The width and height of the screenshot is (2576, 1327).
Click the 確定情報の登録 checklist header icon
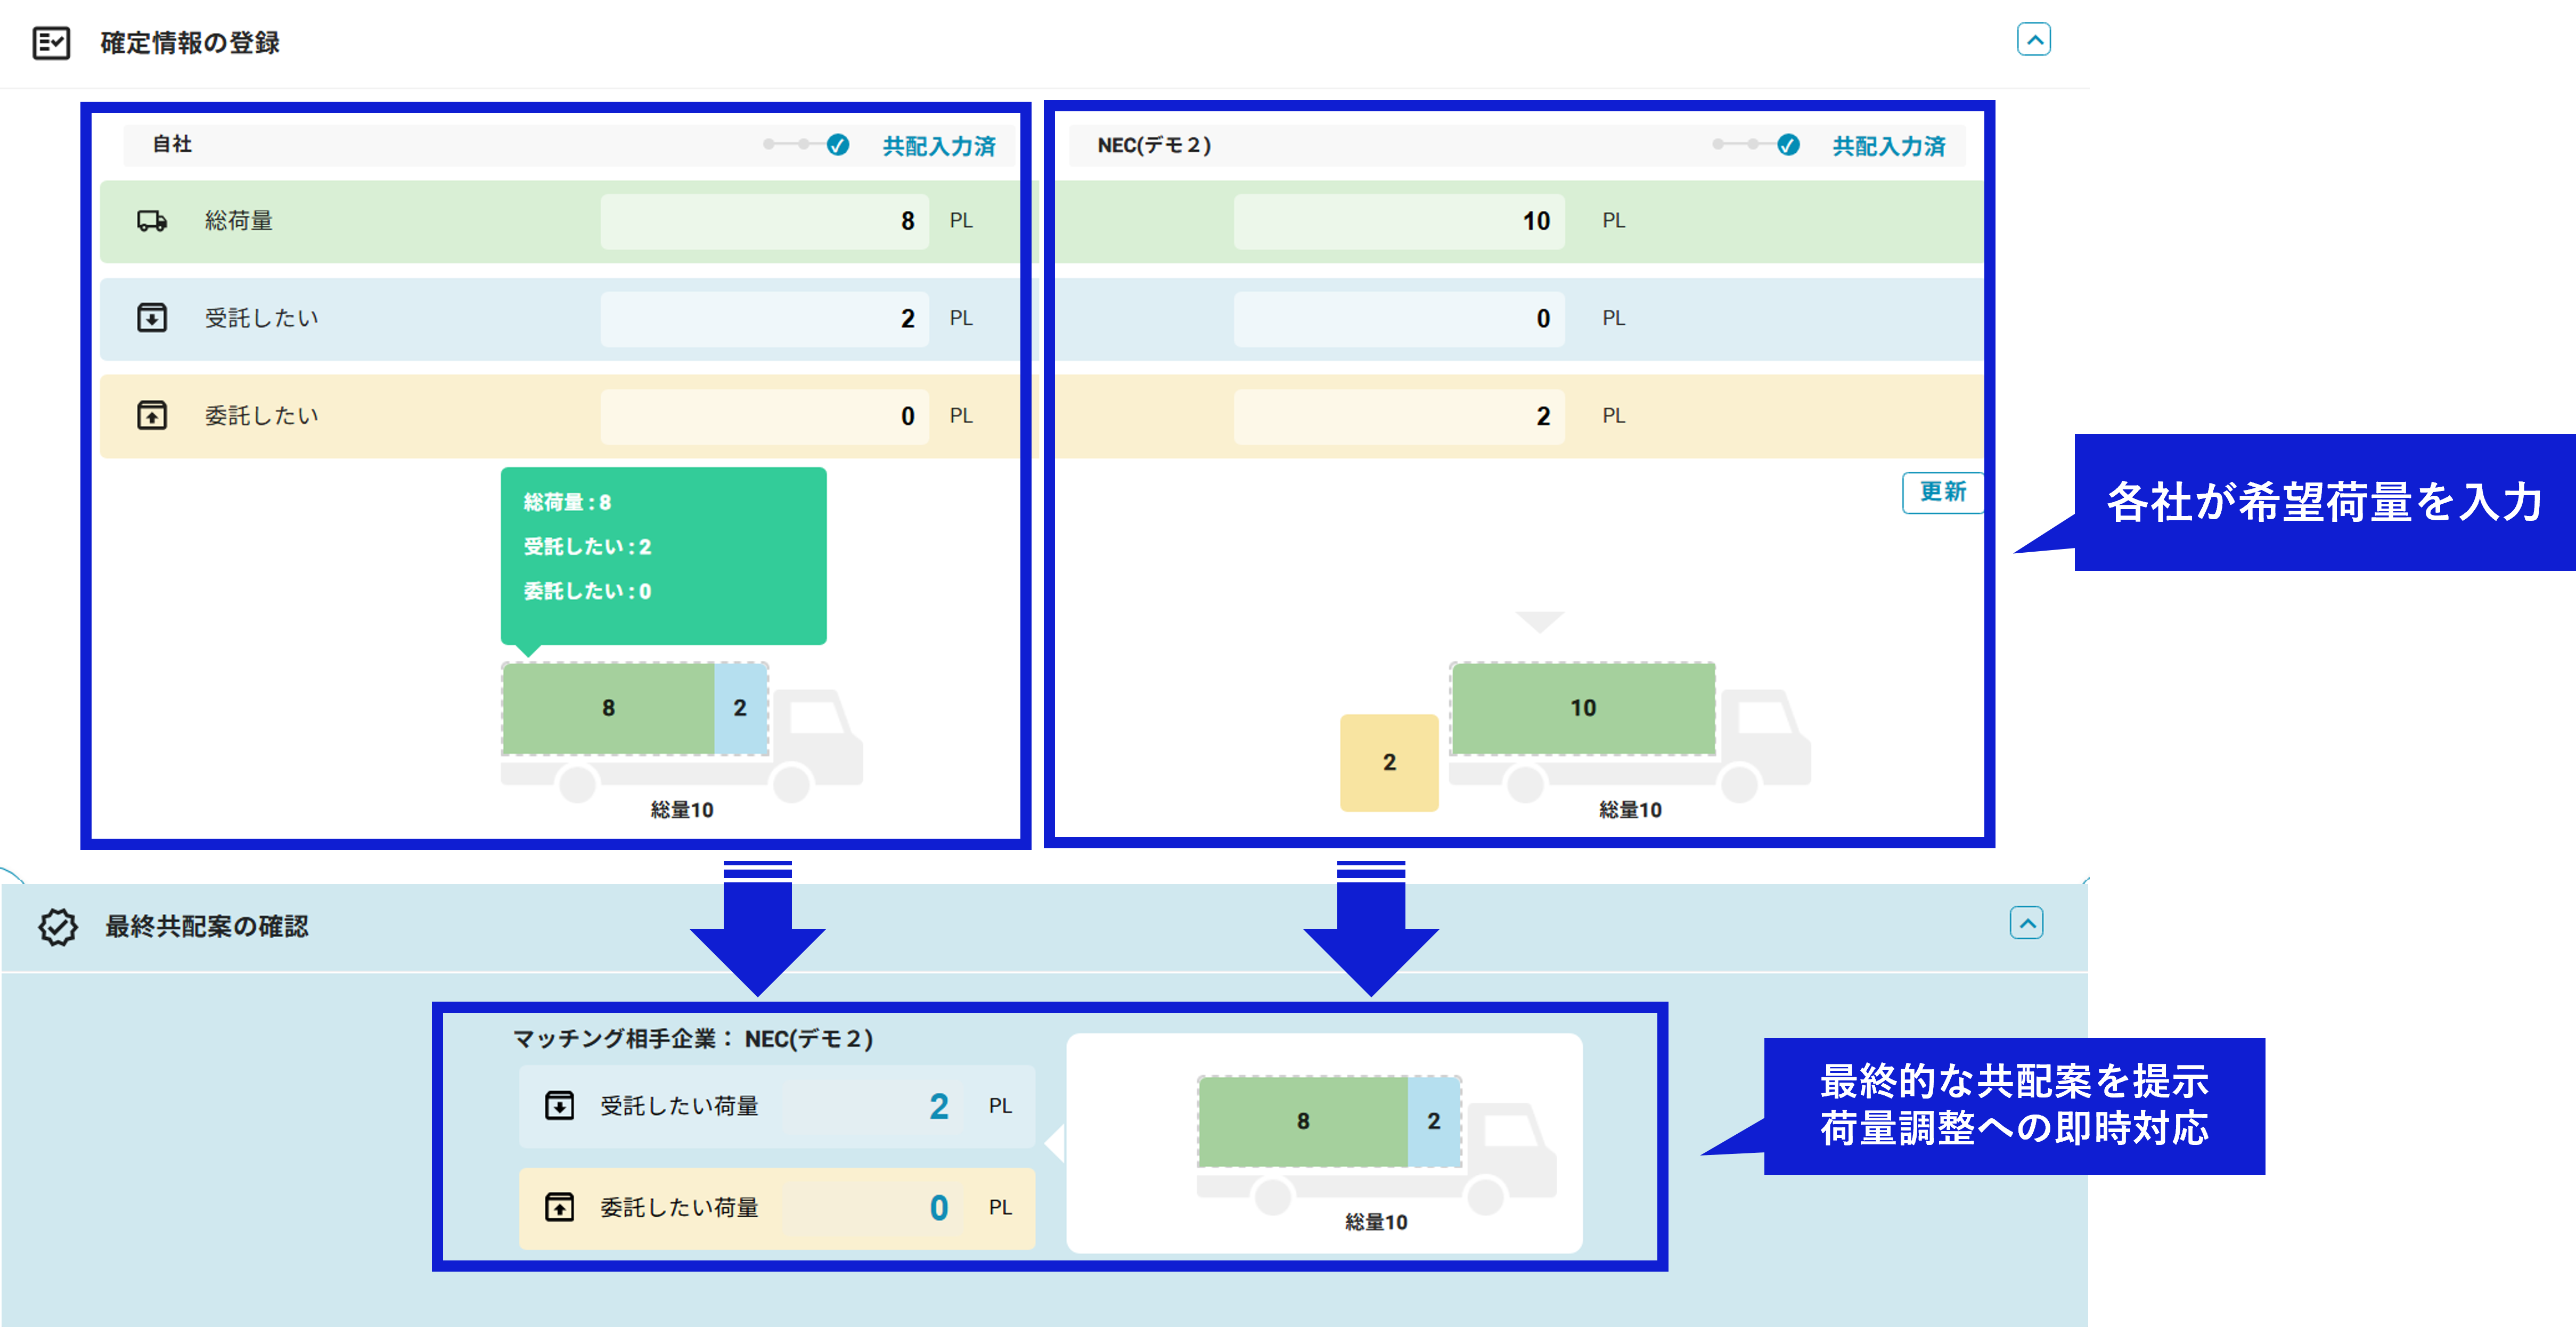51,43
